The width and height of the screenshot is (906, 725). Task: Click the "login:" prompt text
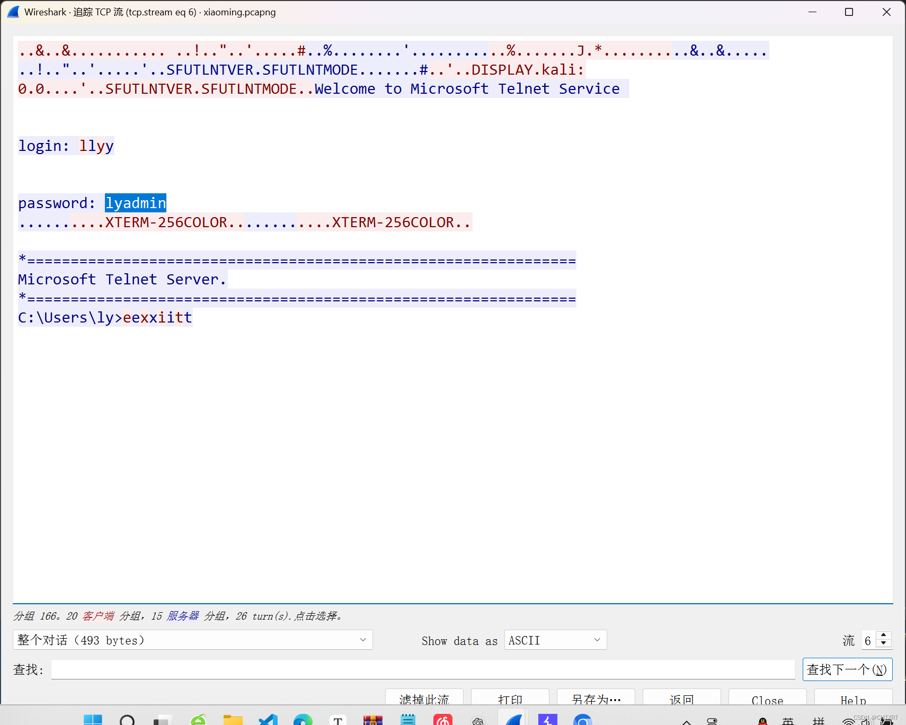coord(43,146)
